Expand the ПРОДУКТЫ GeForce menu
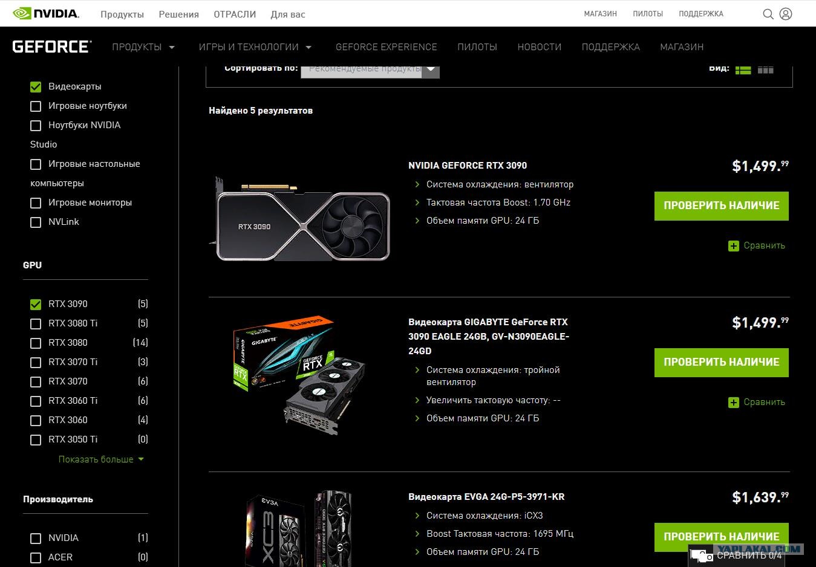Image resolution: width=816 pixels, height=567 pixels. (143, 47)
